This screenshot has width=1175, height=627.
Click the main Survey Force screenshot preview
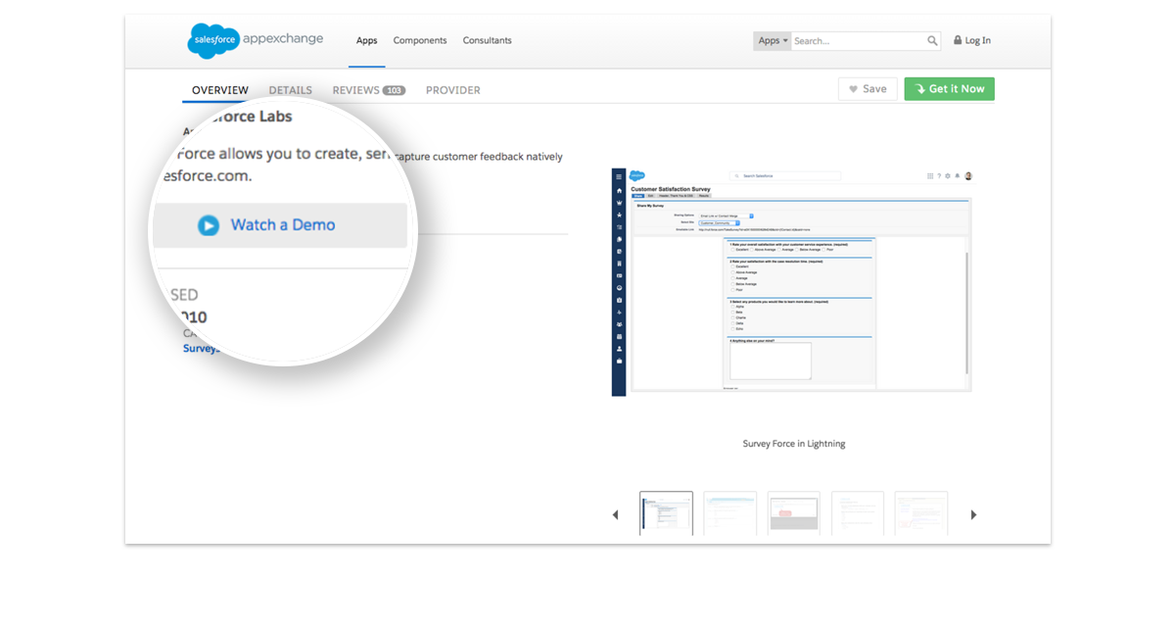point(792,280)
